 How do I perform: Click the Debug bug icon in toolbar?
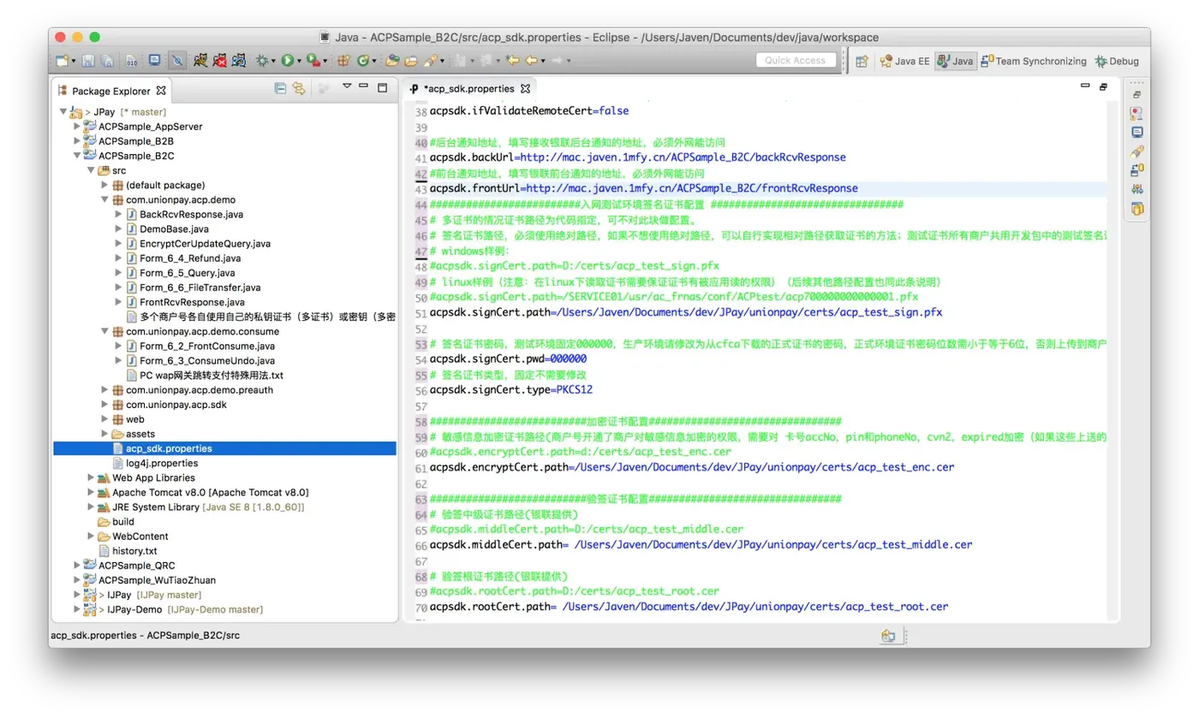pos(262,61)
